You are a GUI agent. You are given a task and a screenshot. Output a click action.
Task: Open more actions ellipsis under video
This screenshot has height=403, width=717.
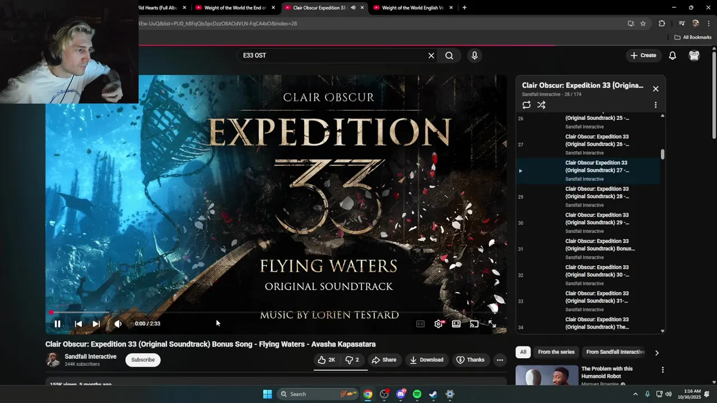tap(500, 360)
